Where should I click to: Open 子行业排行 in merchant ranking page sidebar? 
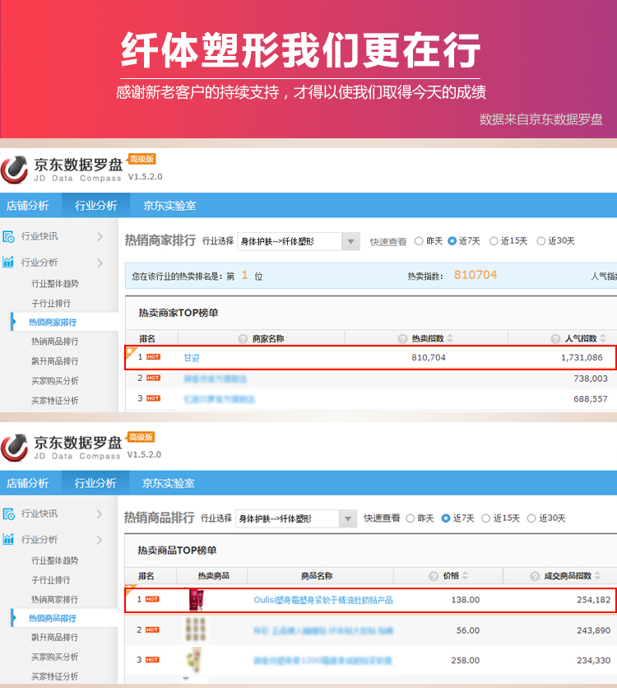pos(51,303)
